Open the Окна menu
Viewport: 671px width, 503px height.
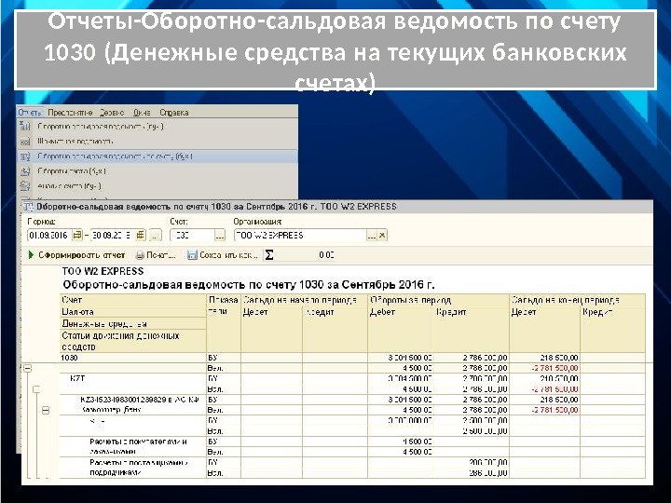[x=142, y=113]
